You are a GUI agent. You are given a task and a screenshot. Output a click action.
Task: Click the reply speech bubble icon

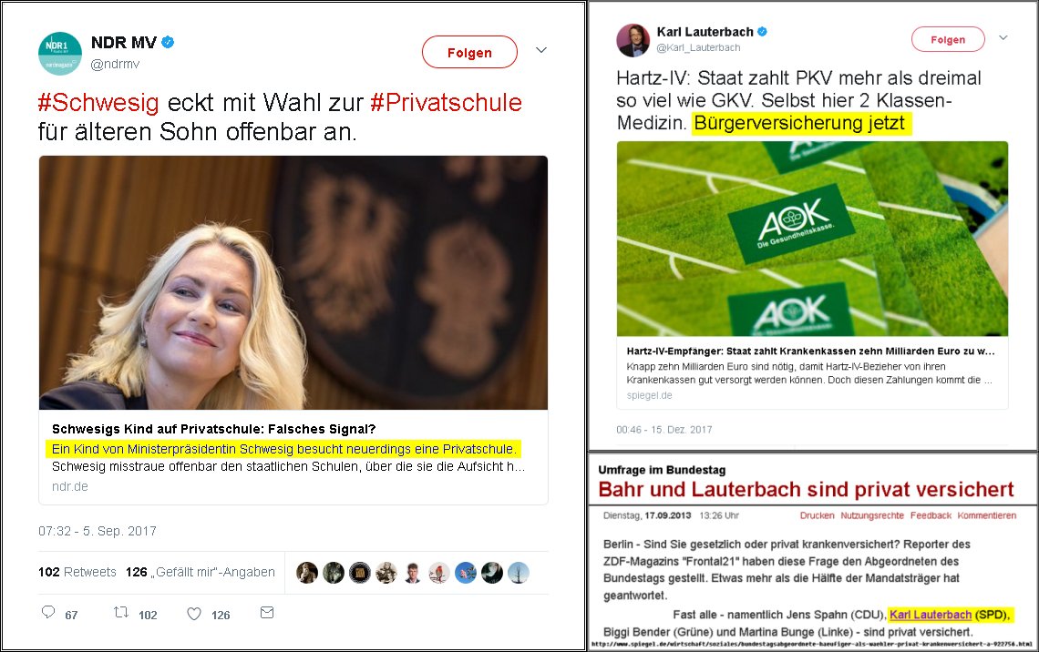coord(48,612)
